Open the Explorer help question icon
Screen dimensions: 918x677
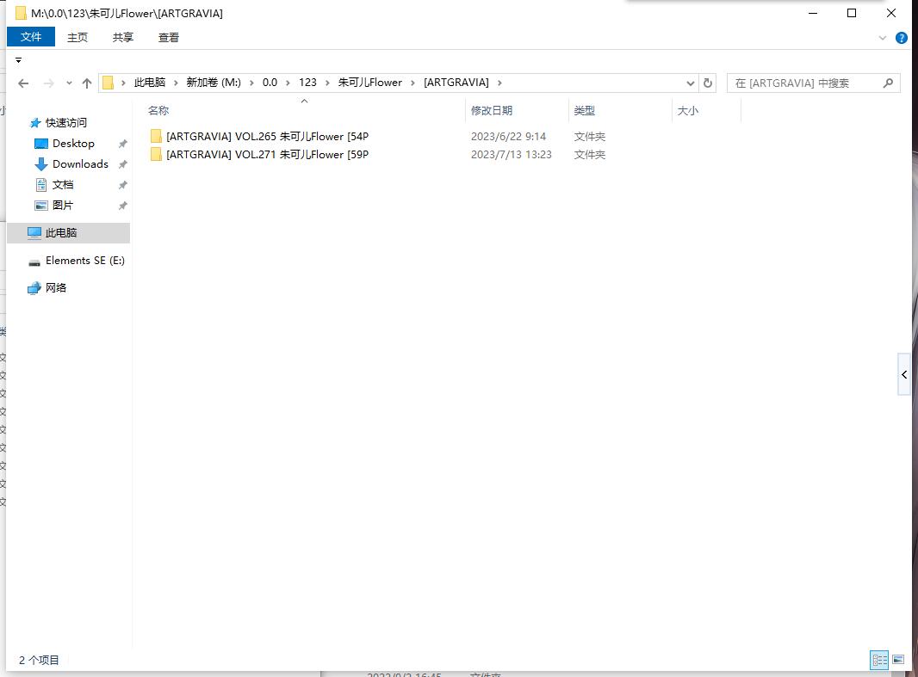902,38
